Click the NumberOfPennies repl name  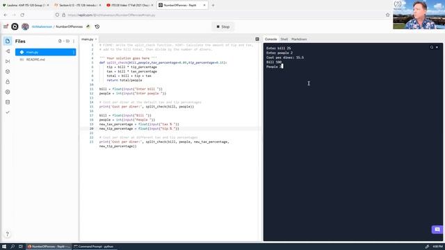[x=70, y=26]
